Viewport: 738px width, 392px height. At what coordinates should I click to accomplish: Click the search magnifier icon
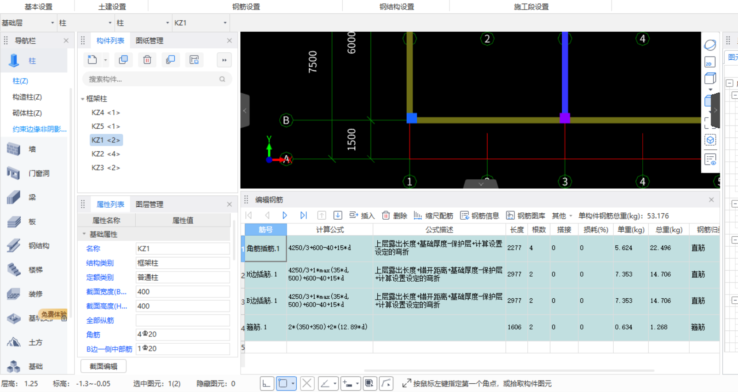coord(222,79)
